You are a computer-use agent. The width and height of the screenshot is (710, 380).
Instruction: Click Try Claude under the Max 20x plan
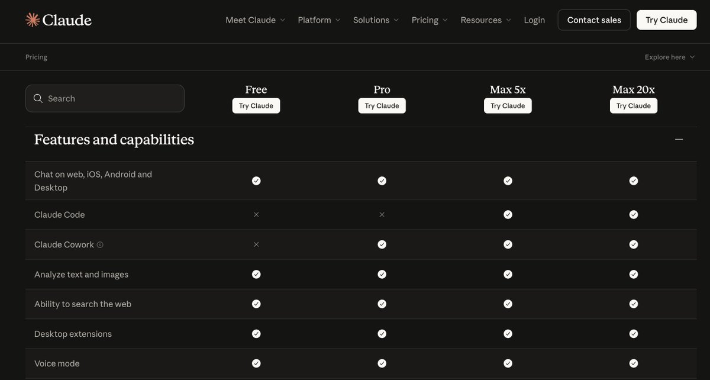click(634, 106)
